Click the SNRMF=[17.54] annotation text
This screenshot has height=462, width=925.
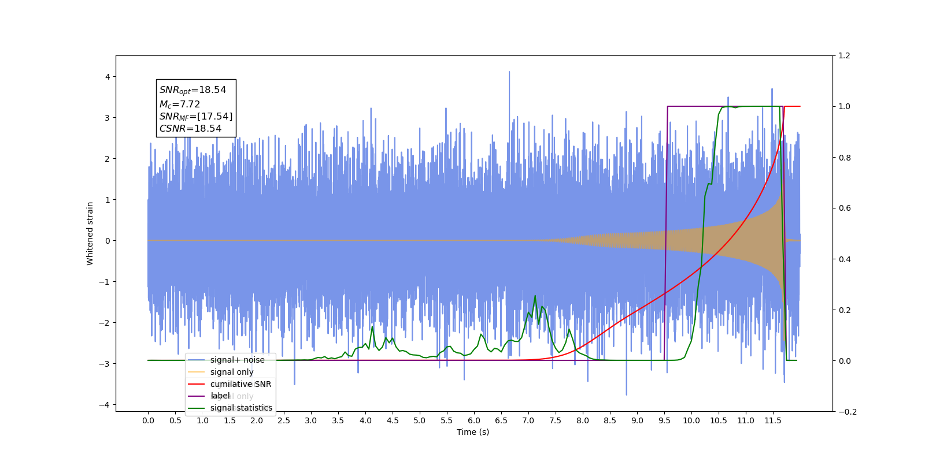[x=196, y=117]
